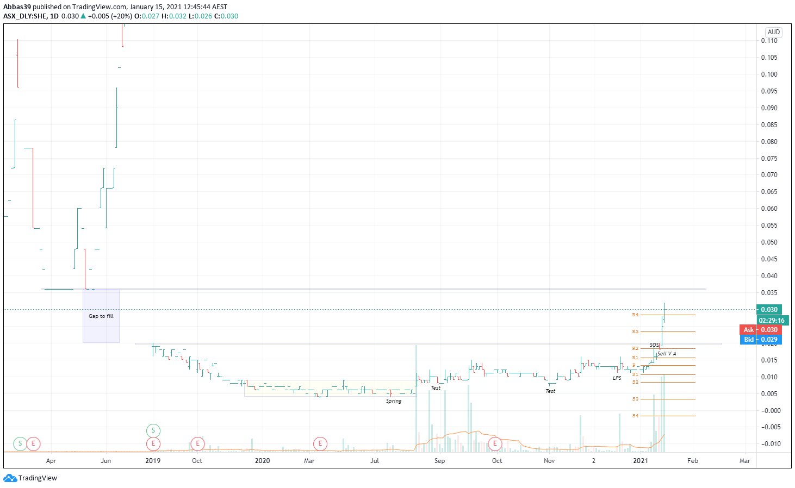
Task: Click the Nov label on the time axis
Action: [549, 461]
